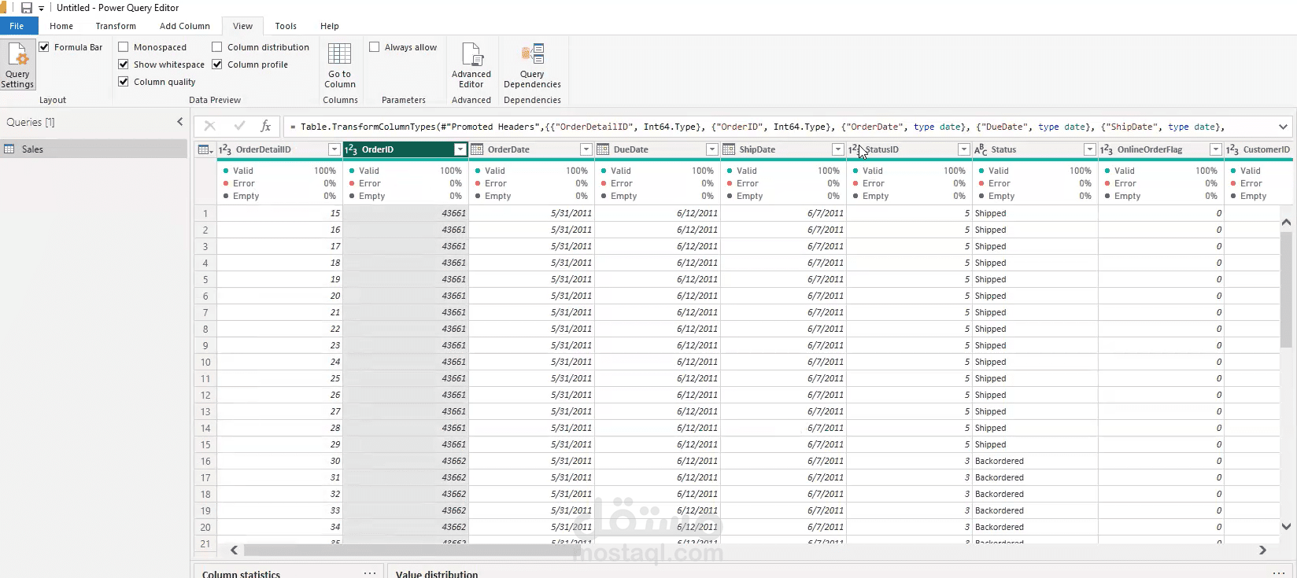The width and height of the screenshot is (1297, 578).
Task: Click OnlineOrderFlag data type icon
Action: tap(1107, 149)
